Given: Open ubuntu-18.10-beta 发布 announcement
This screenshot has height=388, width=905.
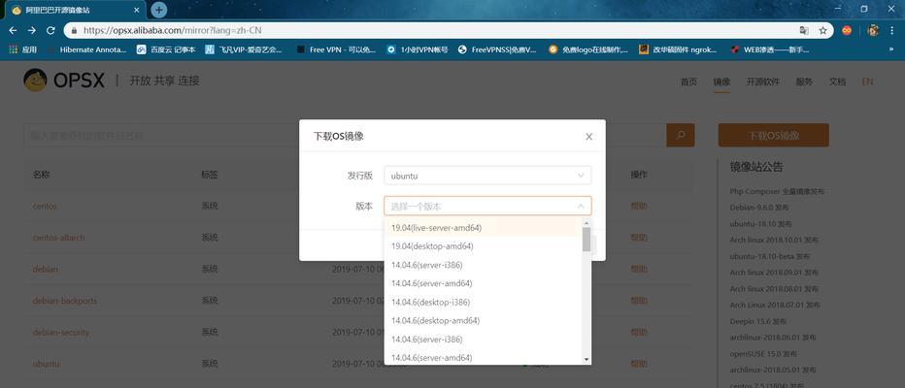Looking at the screenshot, I should coord(769,256).
